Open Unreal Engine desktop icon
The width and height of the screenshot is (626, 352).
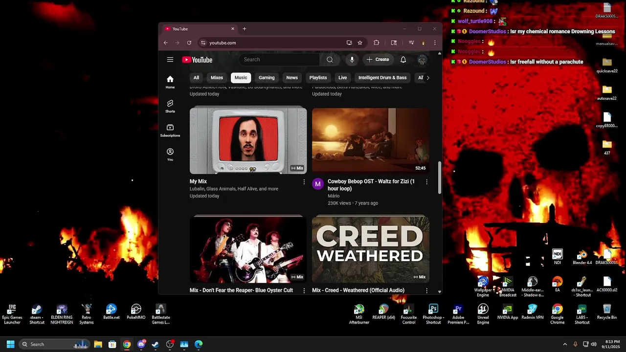(483, 314)
